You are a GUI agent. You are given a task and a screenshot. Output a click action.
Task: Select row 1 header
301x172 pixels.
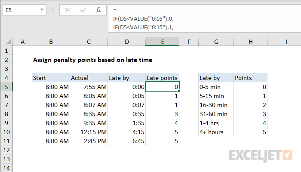pos(6,51)
